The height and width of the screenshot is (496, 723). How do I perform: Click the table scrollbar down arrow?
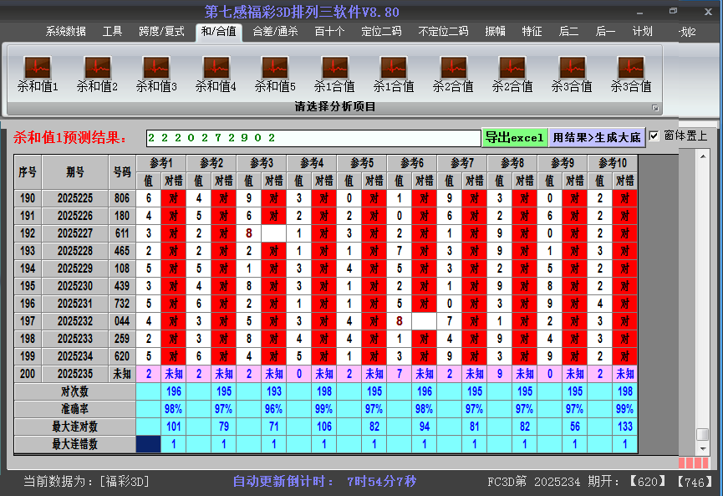[703, 448]
